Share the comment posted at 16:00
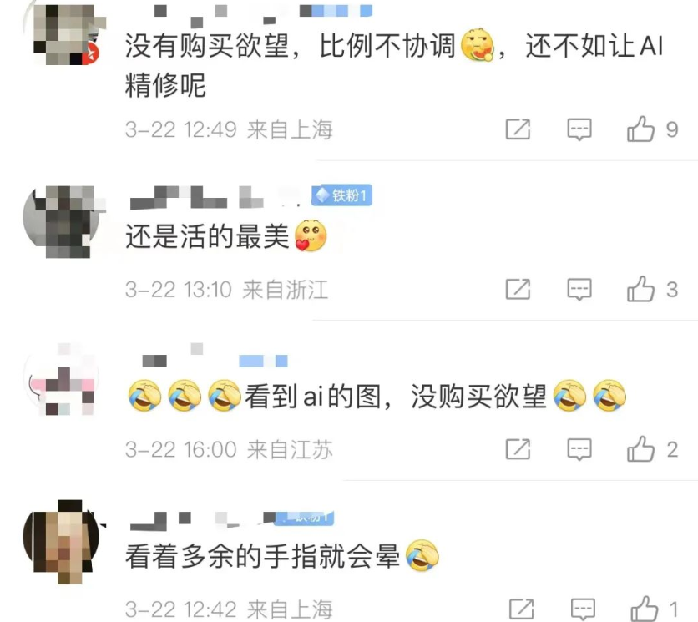Image resolution: width=698 pixels, height=622 pixels. point(518,449)
